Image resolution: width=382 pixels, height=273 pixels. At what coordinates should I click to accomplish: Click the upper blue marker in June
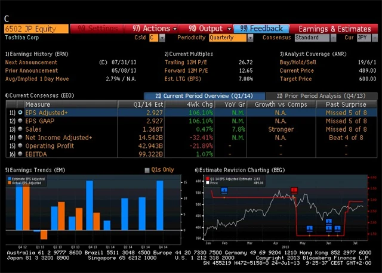pos(329,221)
